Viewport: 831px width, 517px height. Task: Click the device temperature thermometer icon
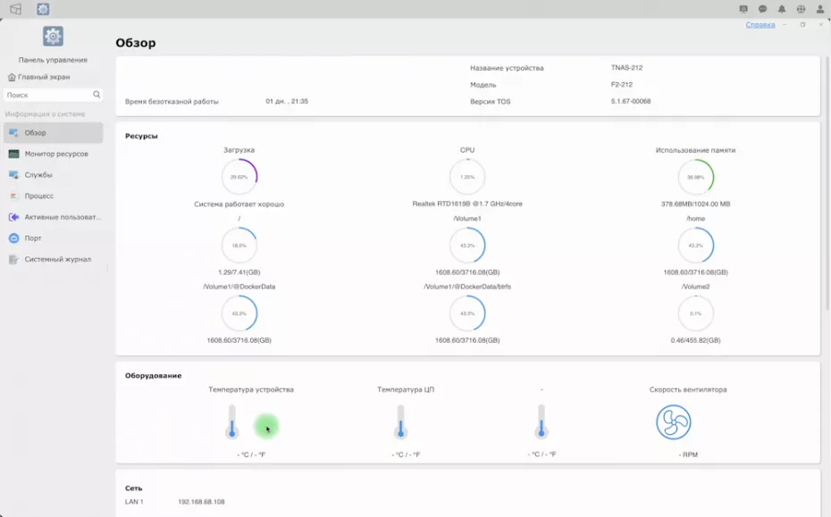tap(232, 421)
